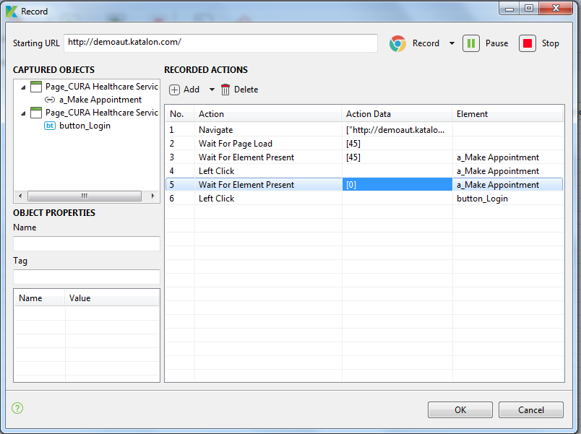Open the Record browser dropdown arrow
581x434 pixels.
click(x=452, y=43)
